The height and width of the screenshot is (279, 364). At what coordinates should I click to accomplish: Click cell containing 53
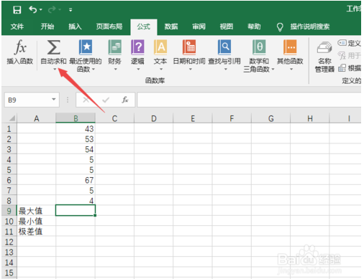pos(76,139)
